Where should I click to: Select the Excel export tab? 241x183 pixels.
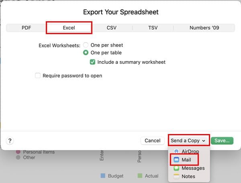point(69,28)
